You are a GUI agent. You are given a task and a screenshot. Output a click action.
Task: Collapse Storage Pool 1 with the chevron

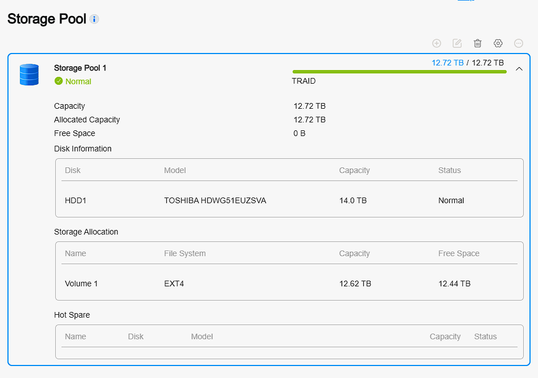pos(519,69)
